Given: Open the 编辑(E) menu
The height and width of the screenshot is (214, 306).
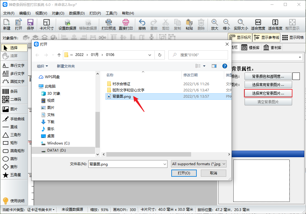Looking at the screenshot, I should (25, 13).
